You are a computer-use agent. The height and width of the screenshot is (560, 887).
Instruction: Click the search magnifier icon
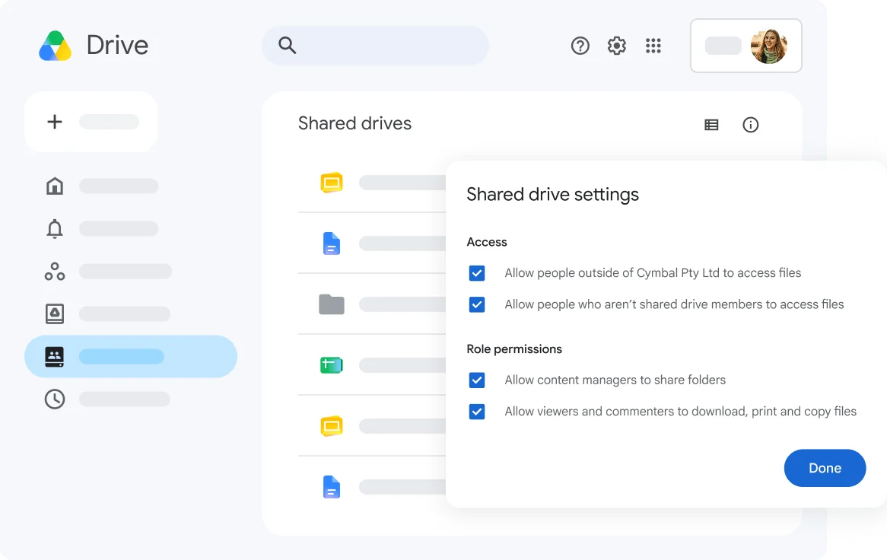tap(288, 45)
